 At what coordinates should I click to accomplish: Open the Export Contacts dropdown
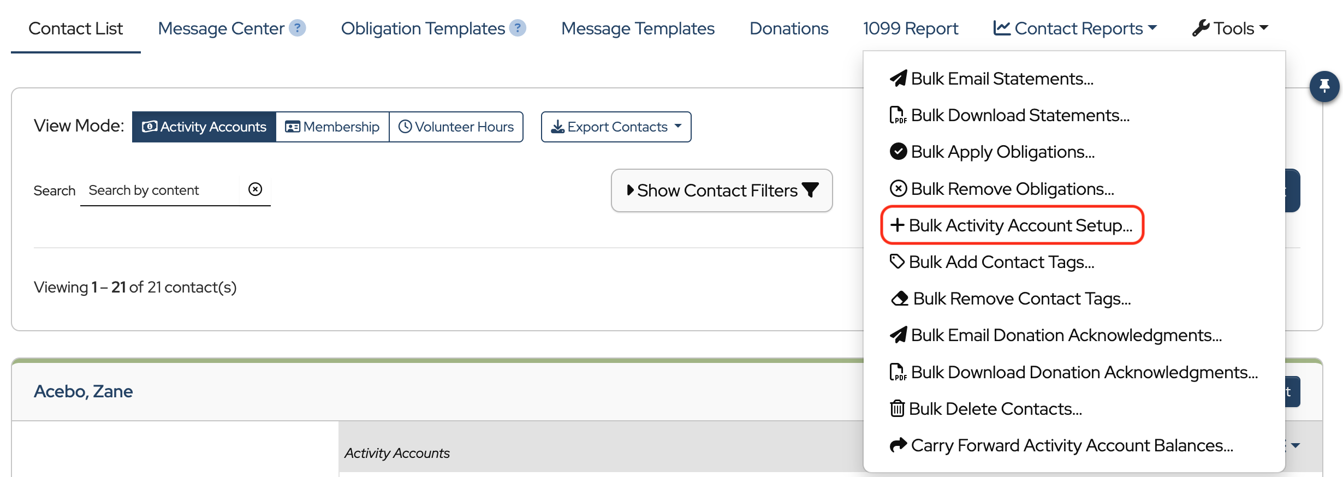pyautogui.click(x=616, y=127)
